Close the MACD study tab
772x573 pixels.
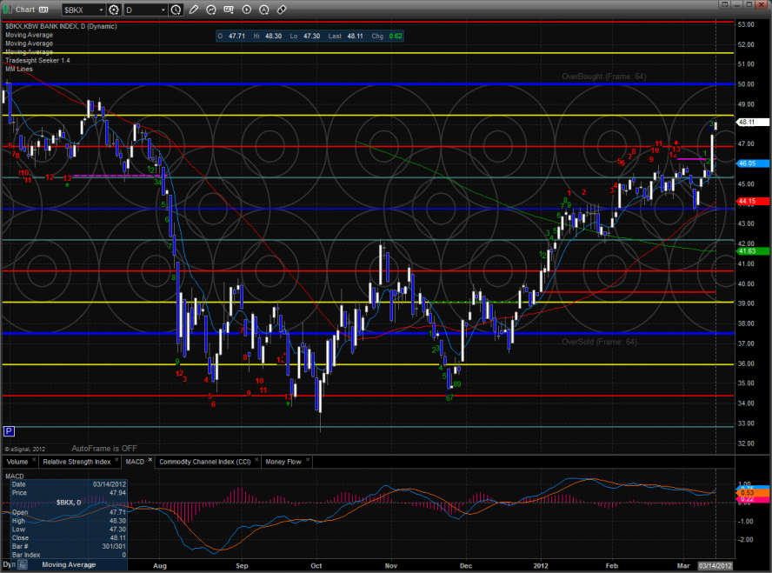click(149, 461)
